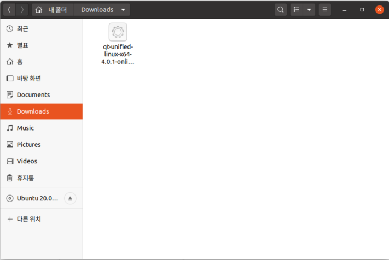Open the 휴지통 label in sidebar
The image size is (389, 260).
click(25, 178)
